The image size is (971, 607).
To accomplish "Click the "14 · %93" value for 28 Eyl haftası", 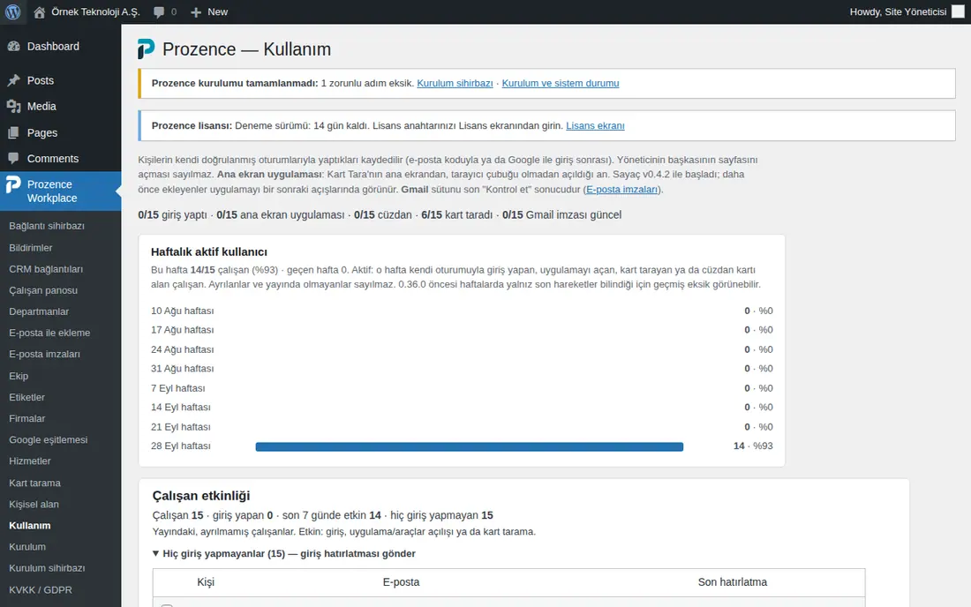I will click(753, 446).
